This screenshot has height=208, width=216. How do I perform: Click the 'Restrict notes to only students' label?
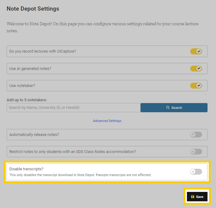[73, 152]
